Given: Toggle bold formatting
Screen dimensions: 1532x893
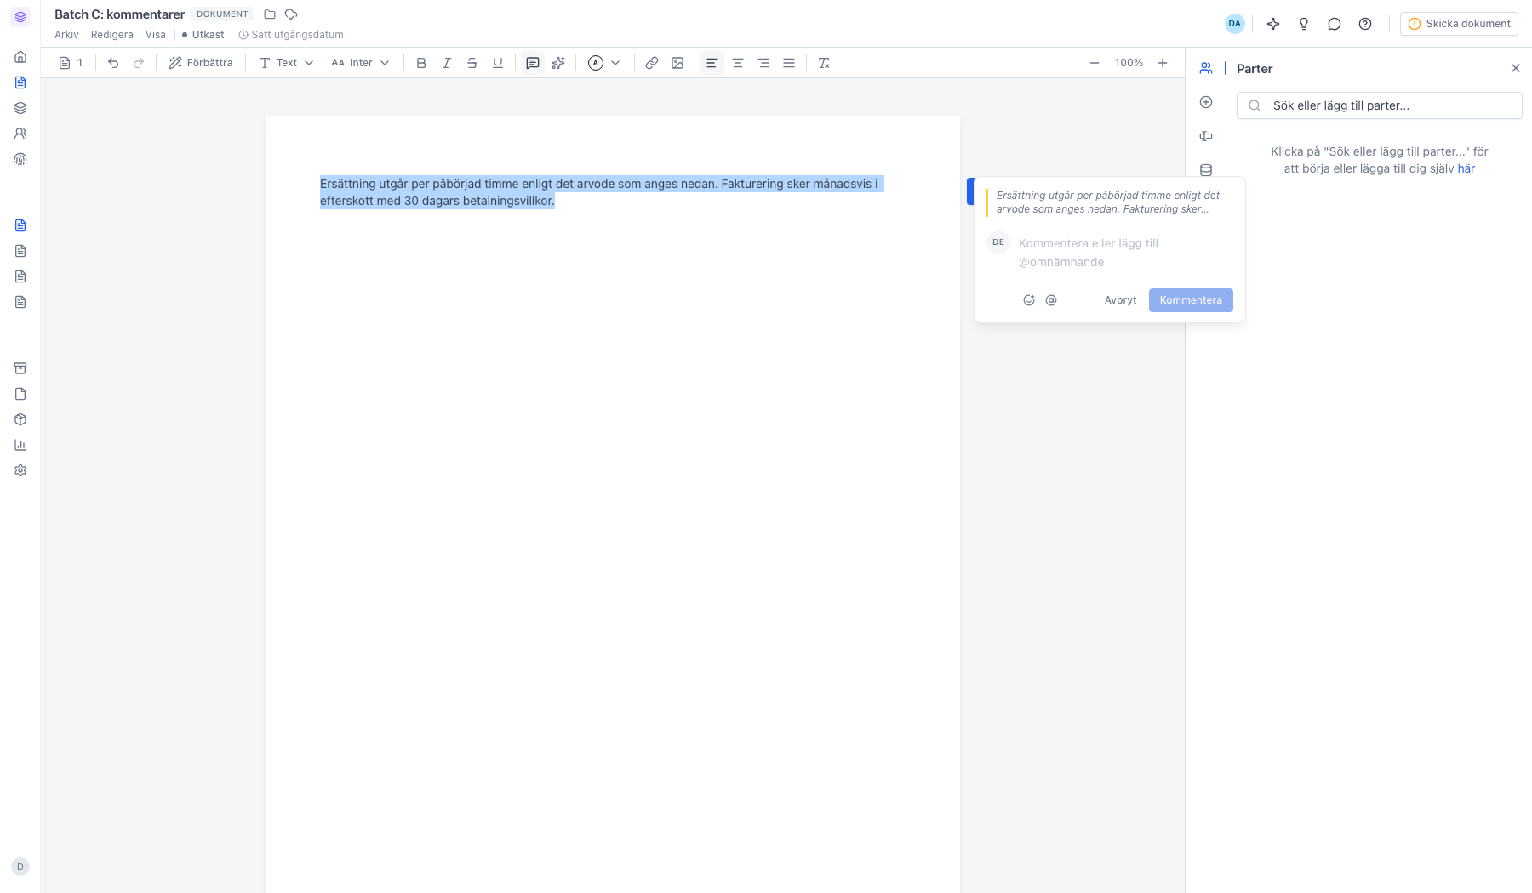Looking at the screenshot, I should [x=421, y=63].
